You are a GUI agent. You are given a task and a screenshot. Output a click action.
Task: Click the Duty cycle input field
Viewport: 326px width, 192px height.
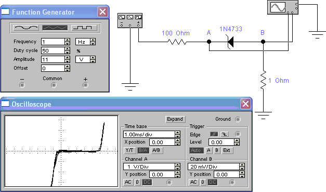pos(53,50)
